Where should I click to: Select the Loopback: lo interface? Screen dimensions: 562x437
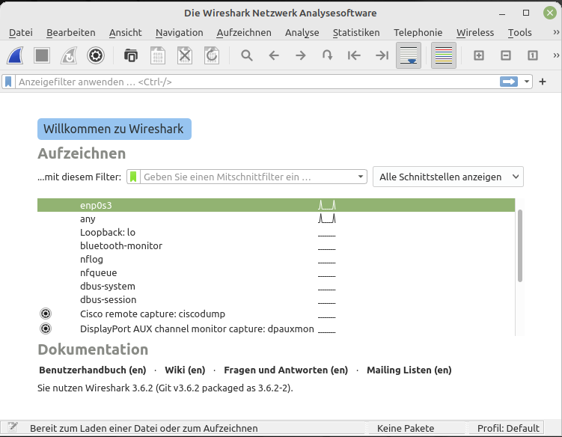tap(276, 232)
